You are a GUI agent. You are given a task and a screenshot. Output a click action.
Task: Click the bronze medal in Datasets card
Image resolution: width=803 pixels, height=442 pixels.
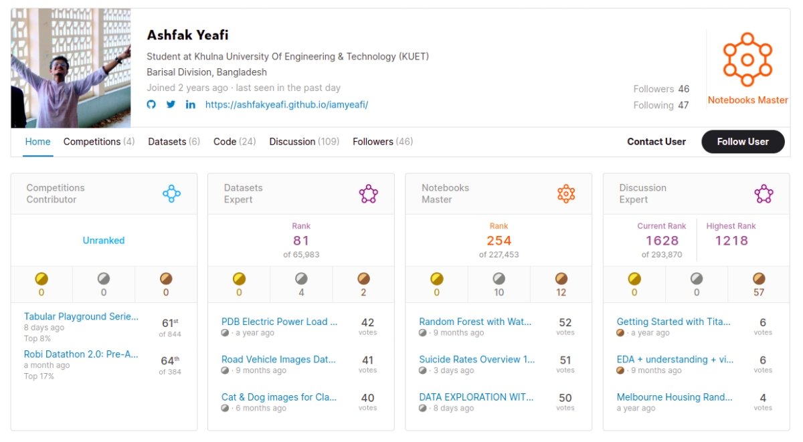click(363, 278)
